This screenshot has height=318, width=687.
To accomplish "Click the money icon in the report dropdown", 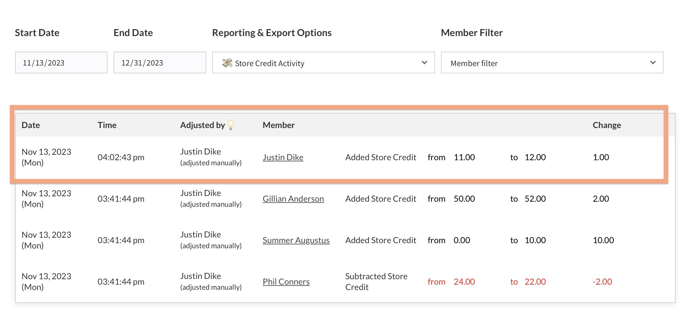I will point(227,63).
